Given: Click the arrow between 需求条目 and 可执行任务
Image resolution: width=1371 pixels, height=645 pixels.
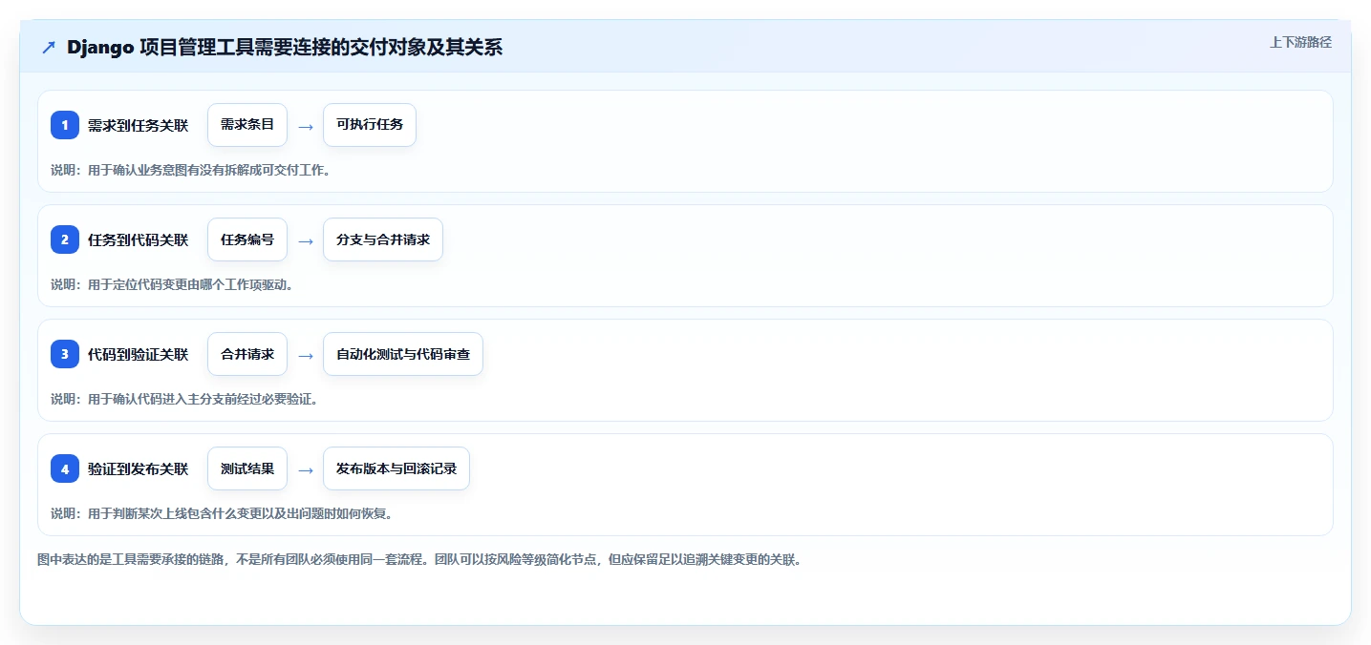Looking at the screenshot, I should tap(306, 126).
